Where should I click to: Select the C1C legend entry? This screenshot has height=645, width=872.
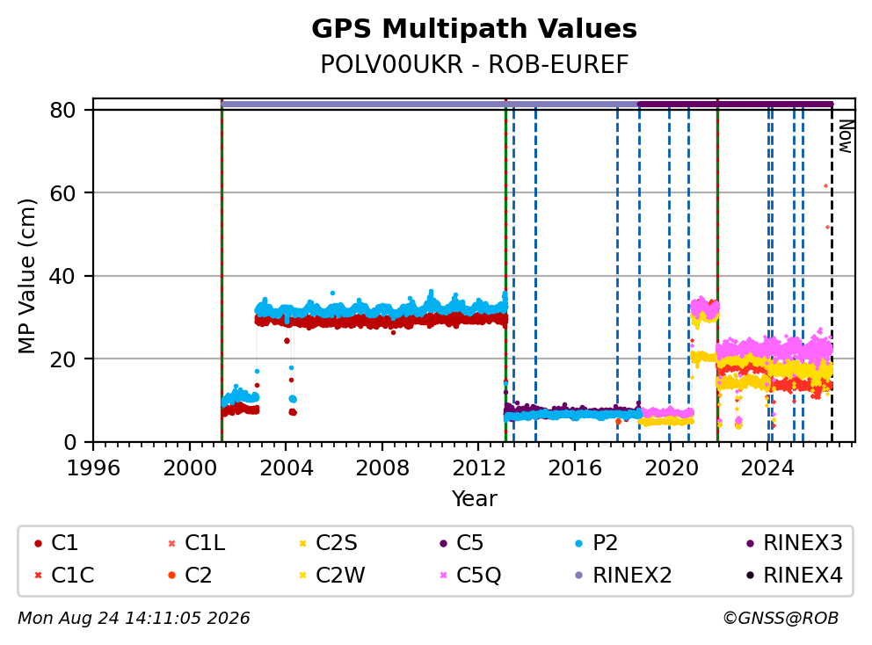(63, 575)
